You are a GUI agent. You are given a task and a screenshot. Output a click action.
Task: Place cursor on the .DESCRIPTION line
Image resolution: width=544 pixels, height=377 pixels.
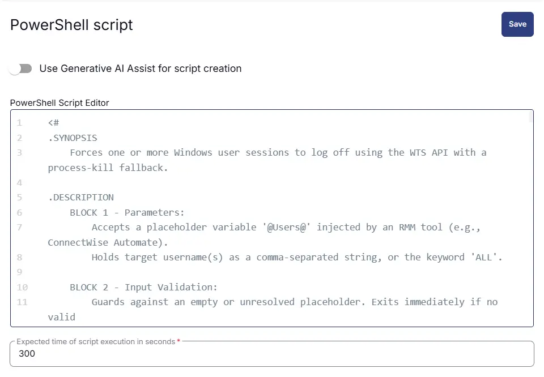point(80,198)
